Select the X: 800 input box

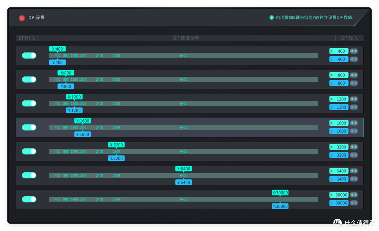tap(339, 75)
